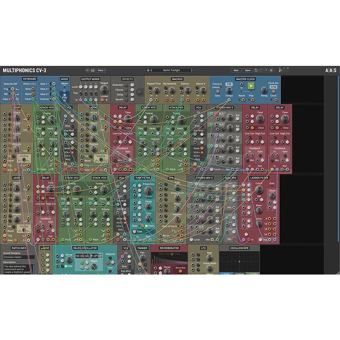Viewport: 340px width, 340px height.
Task: Click the Keyboard Note output jack
Action: point(33,89)
